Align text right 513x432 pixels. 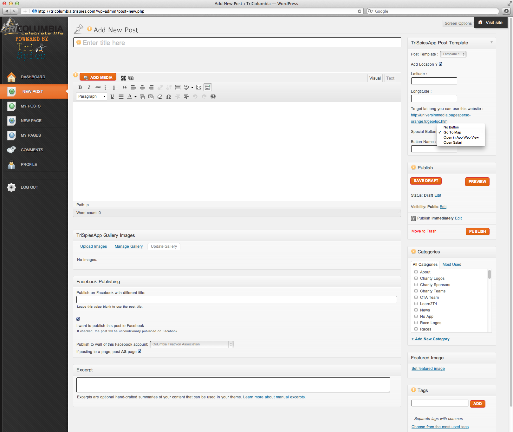(151, 87)
